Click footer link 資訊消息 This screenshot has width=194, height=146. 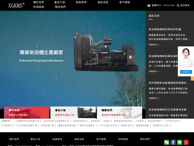[x=79, y=139]
